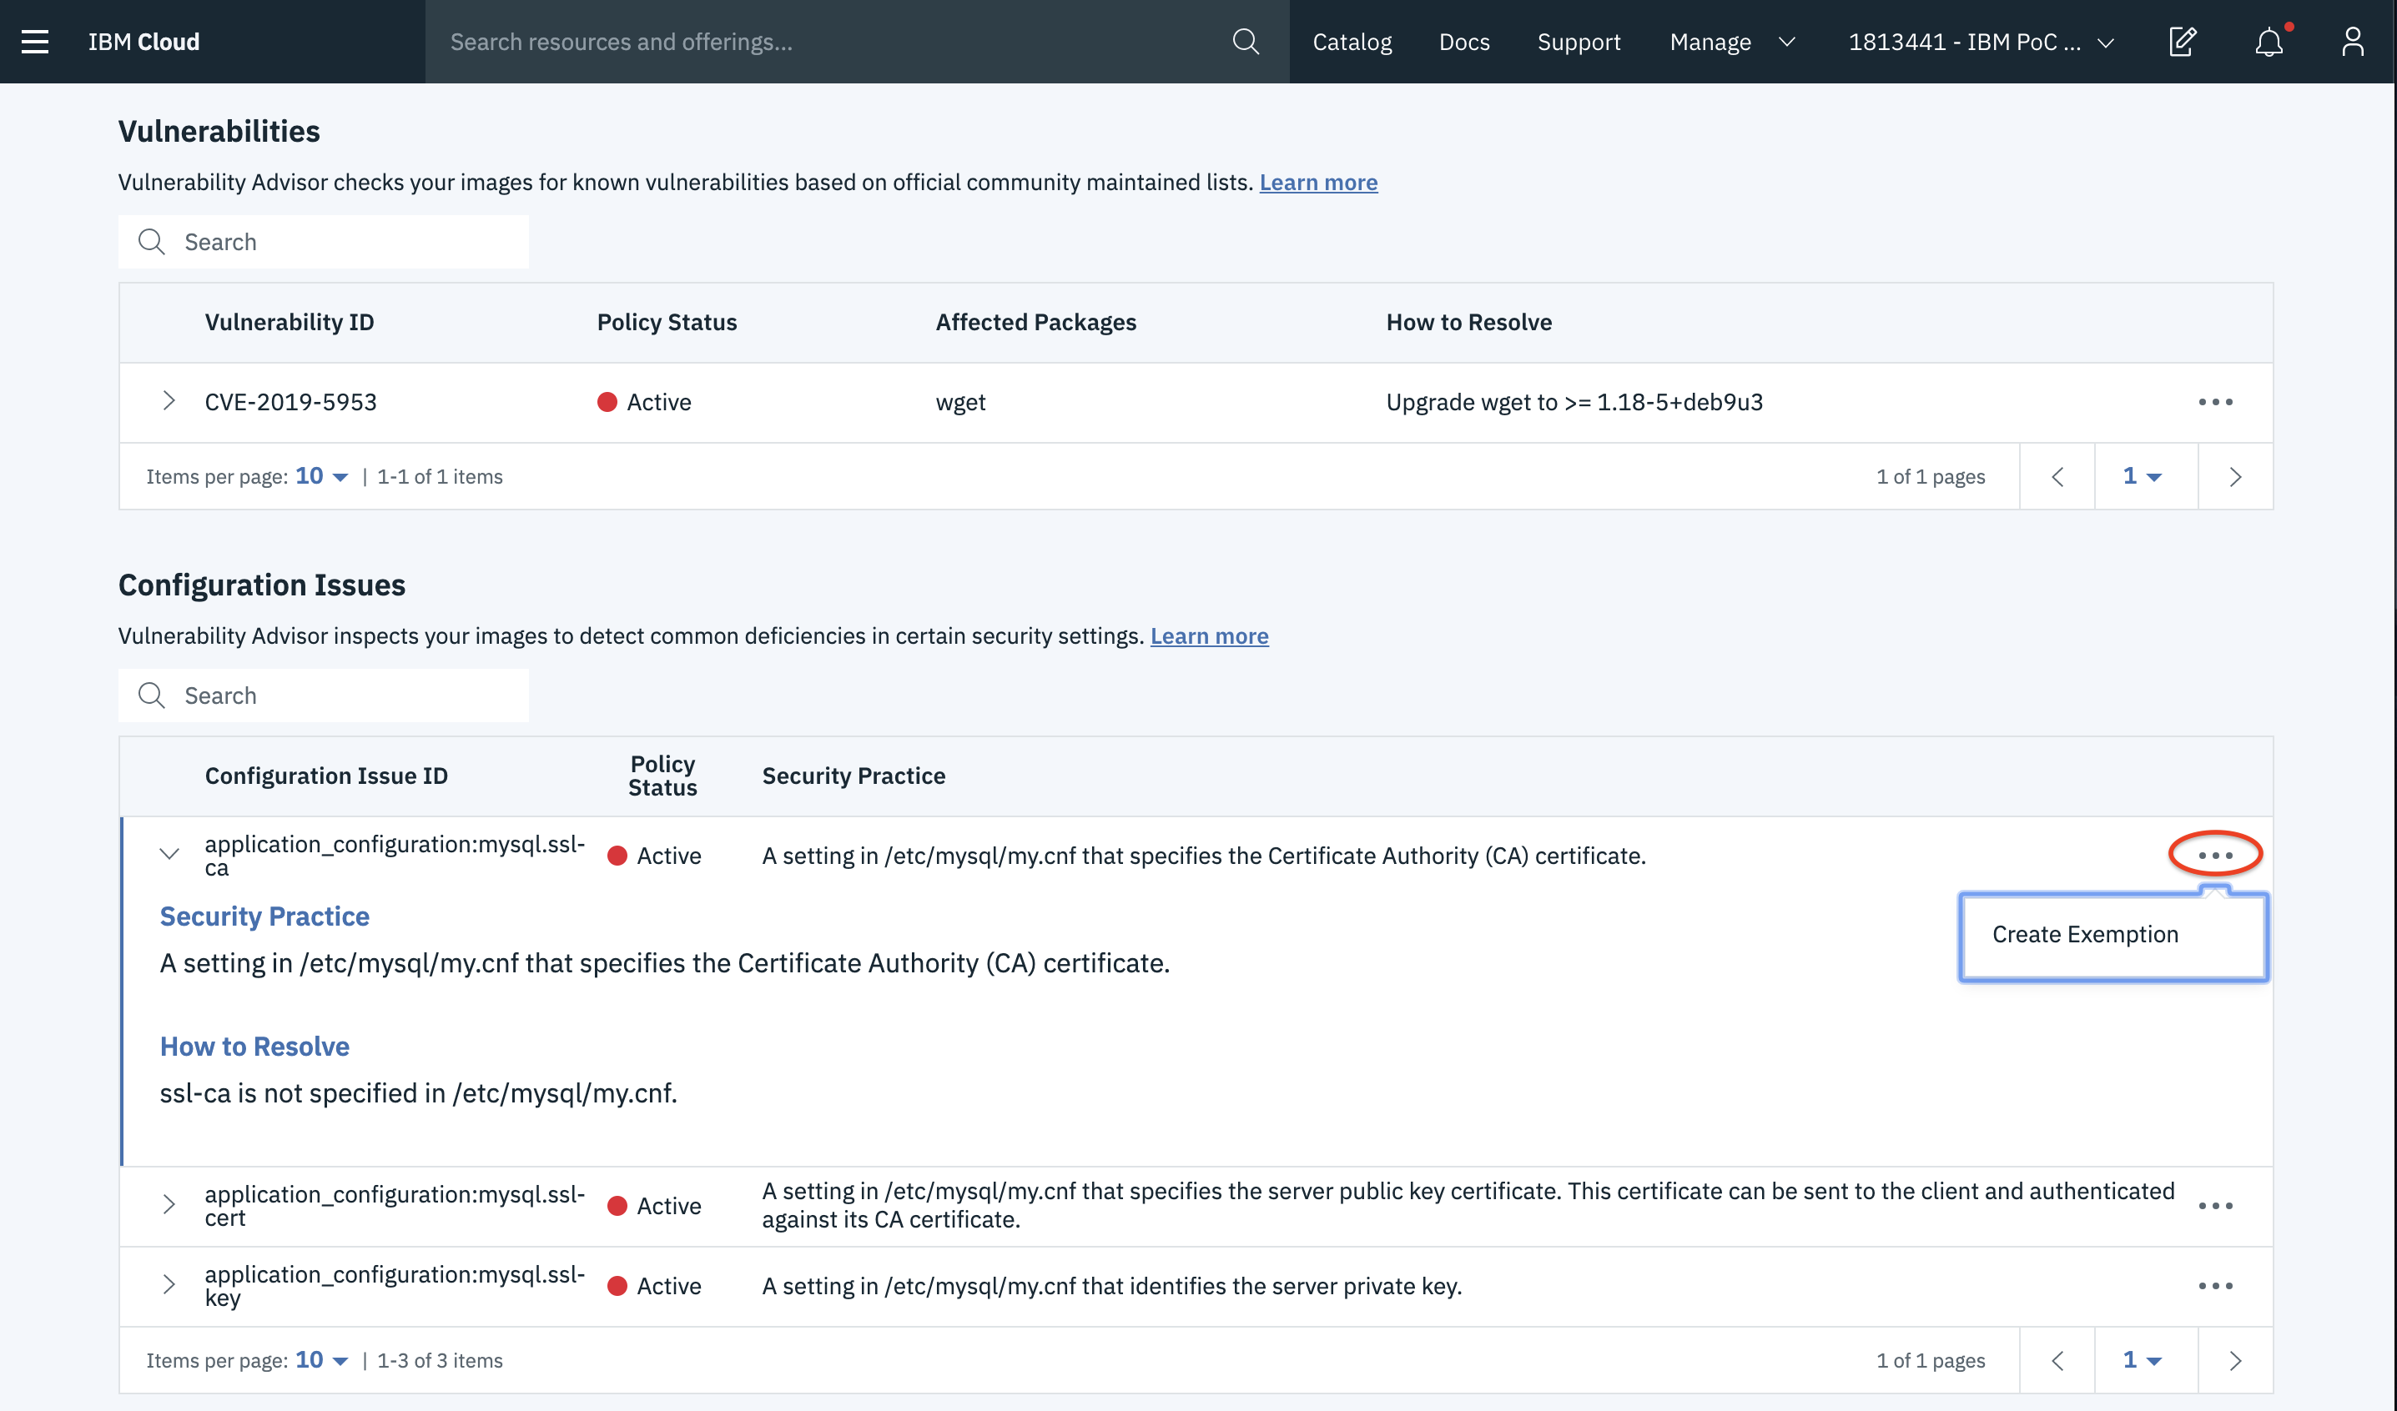Open the user profile avatar icon

[2352, 42]
